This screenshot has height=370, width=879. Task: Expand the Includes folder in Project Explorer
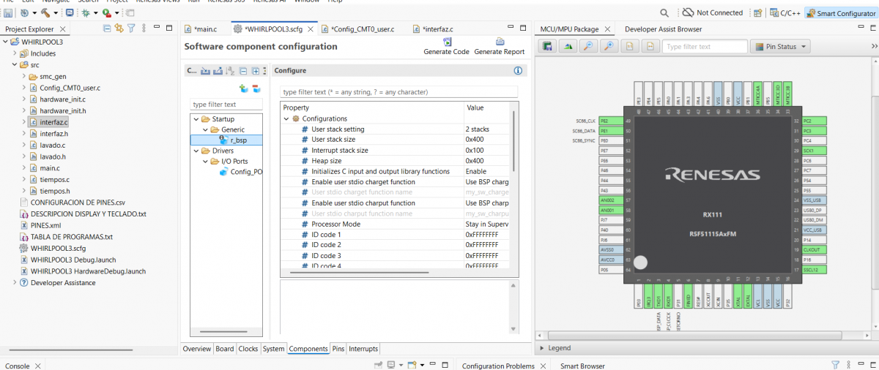click(x=15, y=53)
